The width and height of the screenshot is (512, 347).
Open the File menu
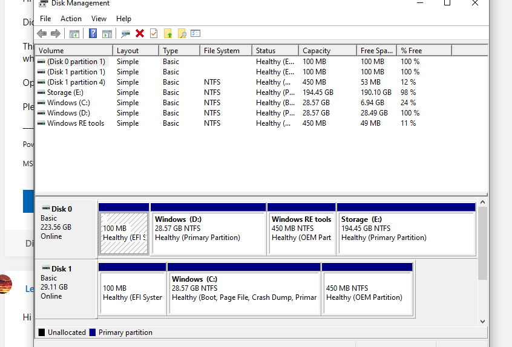(x=45, y=19)
